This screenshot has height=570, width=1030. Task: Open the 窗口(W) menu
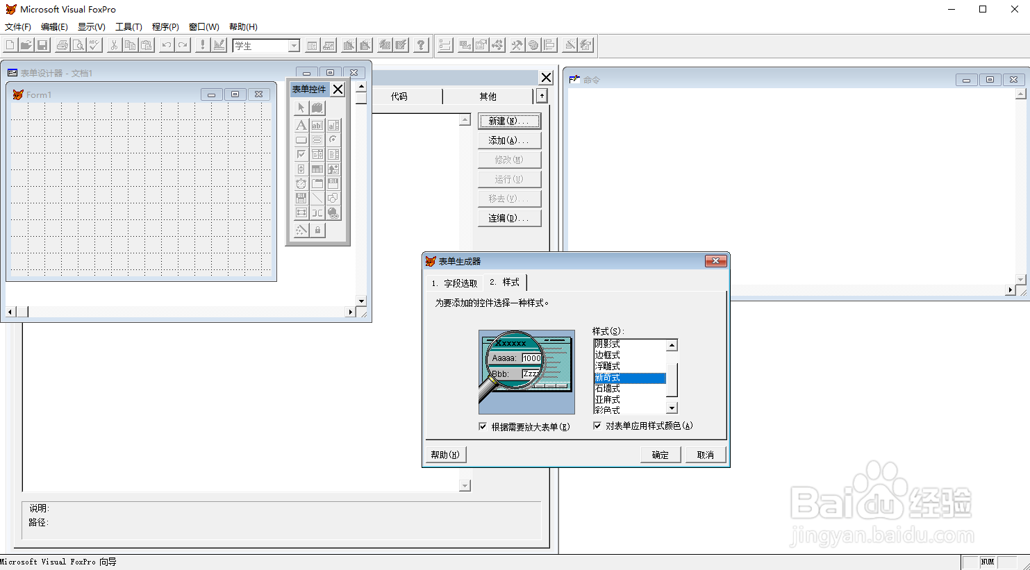click(x=204, y=27)
